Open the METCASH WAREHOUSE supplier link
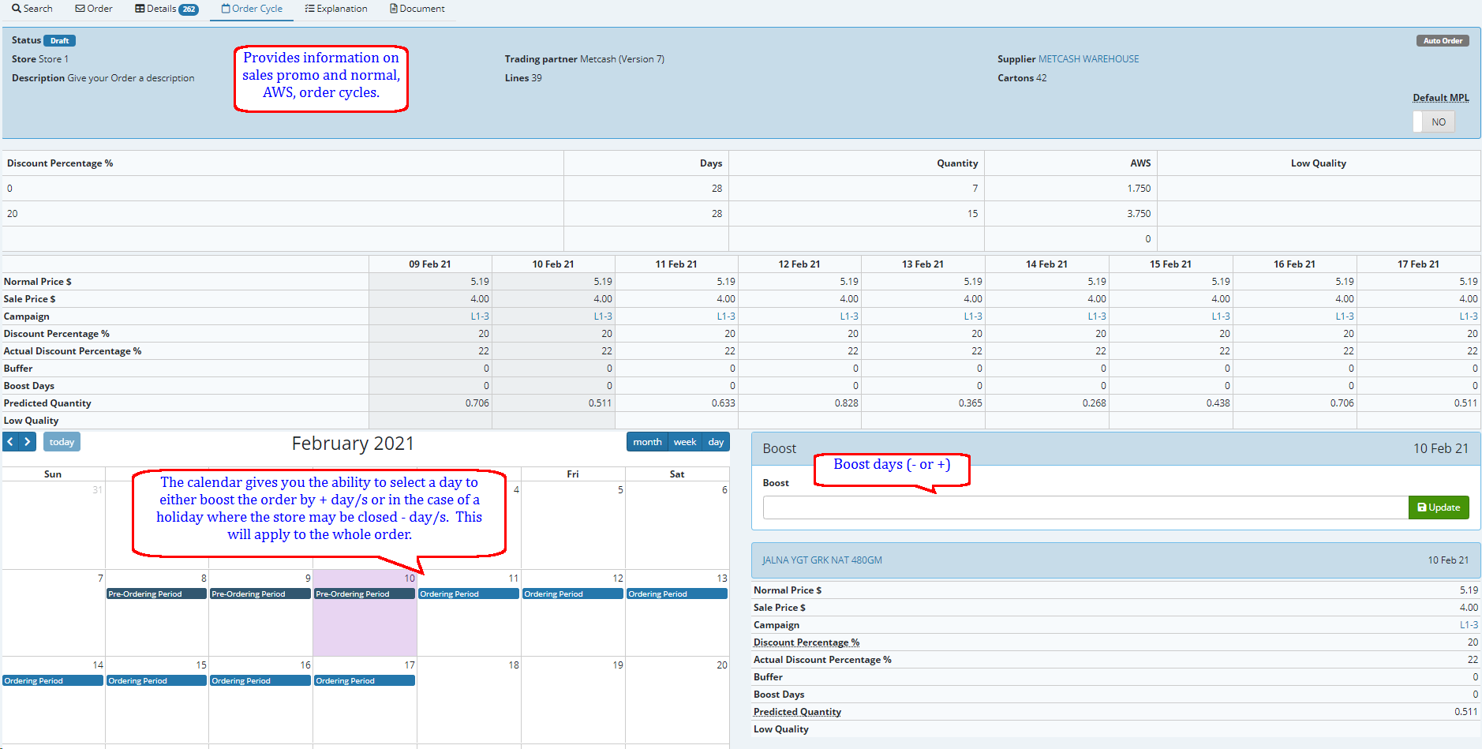This screenshot has height=749, width=1482. tap(1088, 59)
